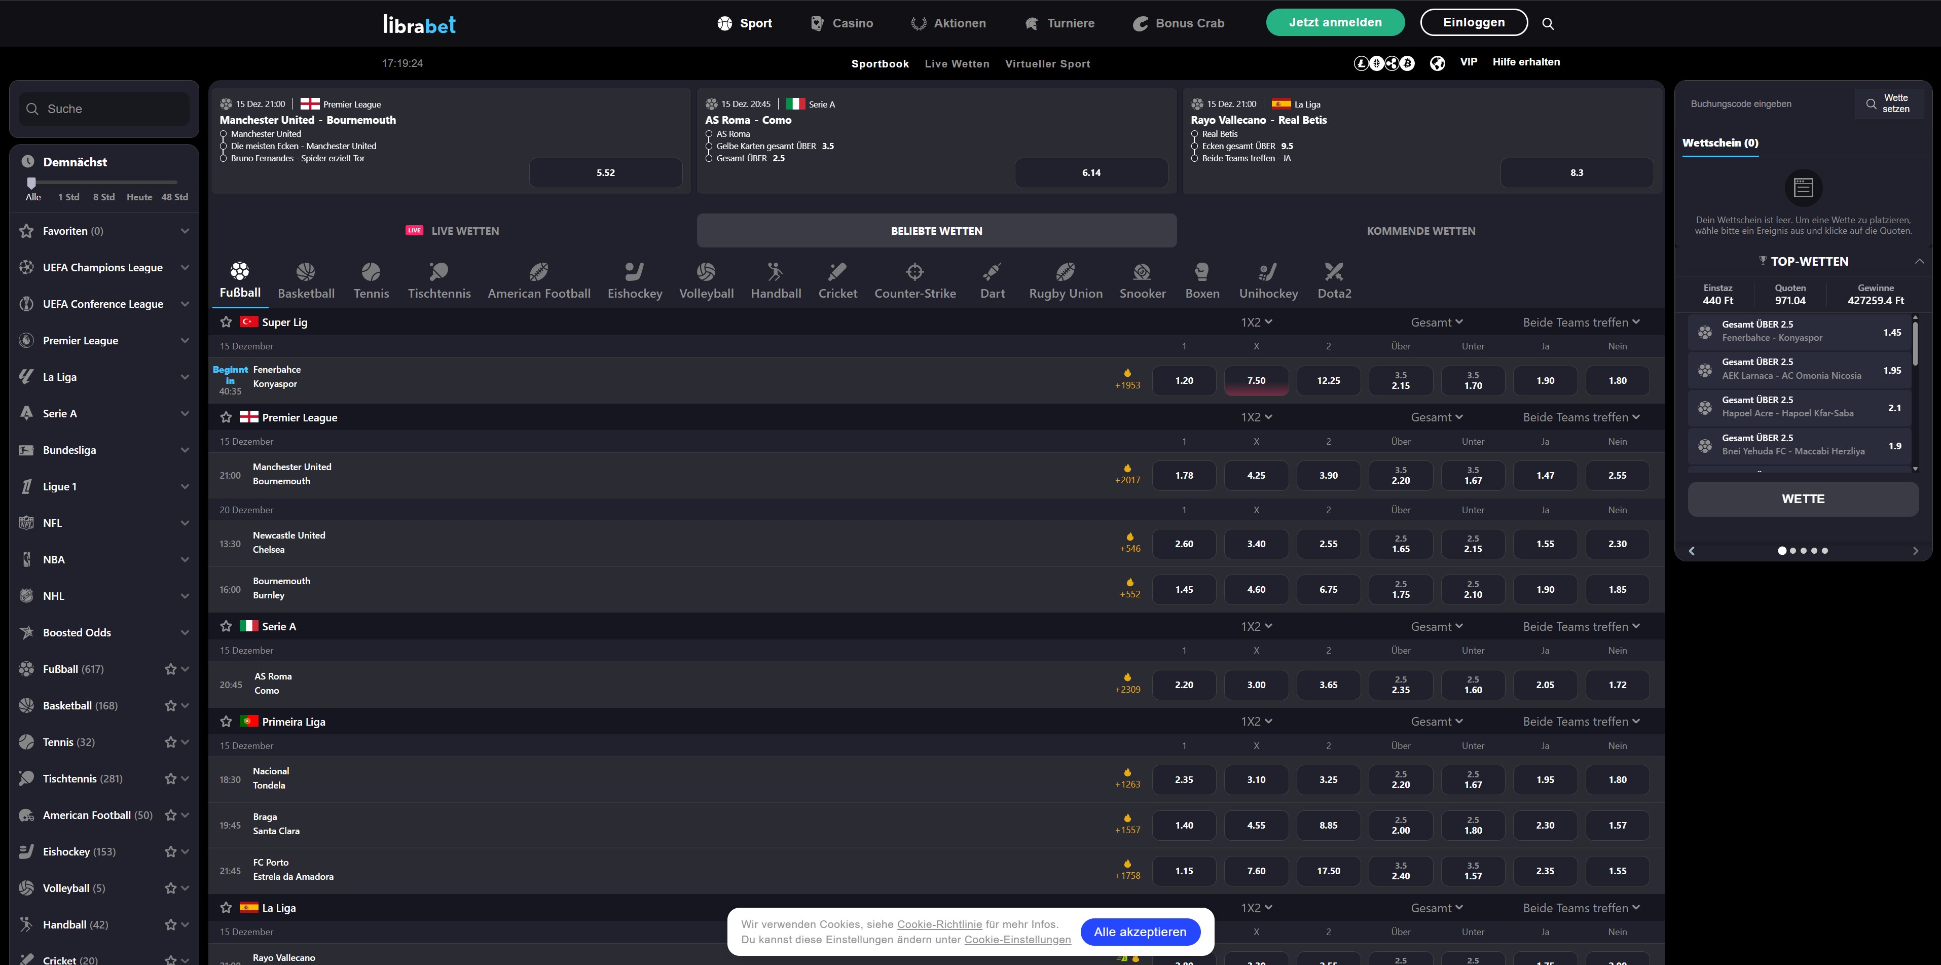This screenshot has width=1941, height=965.
Task: Select the Fußball sport icon
Action: point(240,271)
